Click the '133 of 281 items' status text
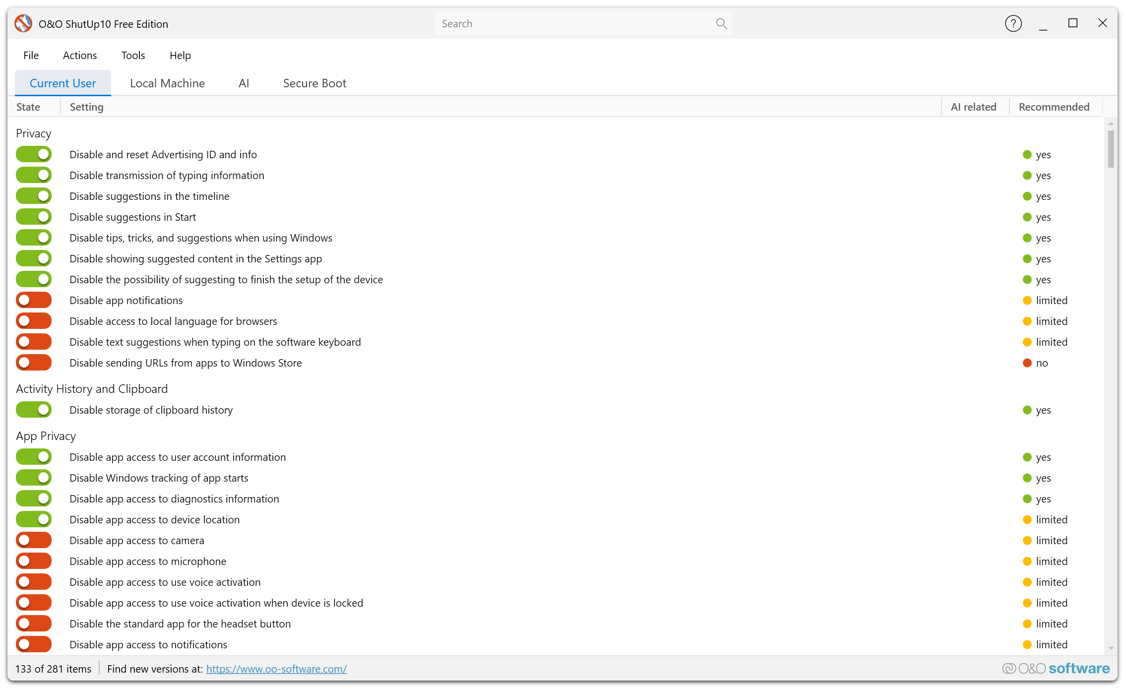The height and width of the screenshot is (688, 1125). coord(53,669)
